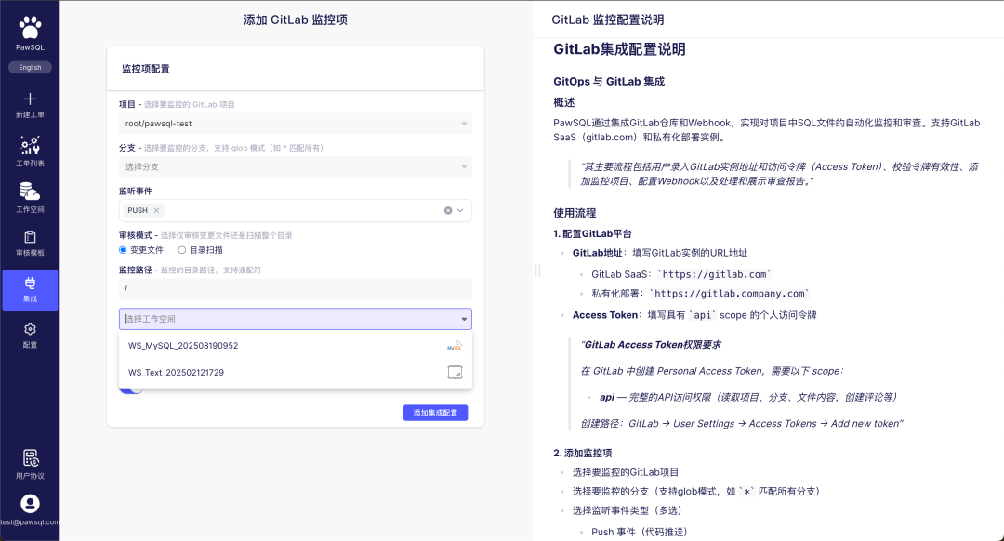Open 用户协议 in the sidebar
This screenshot has width=1004, height=541.
[30, 465]
